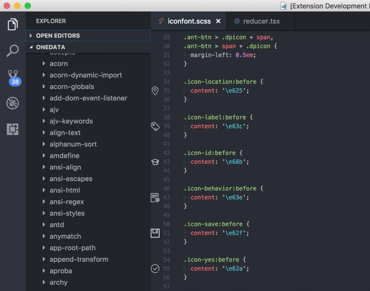Select the ansi-html folder
The height and width of the screenshot is (291, 370).
pos(88,190)
